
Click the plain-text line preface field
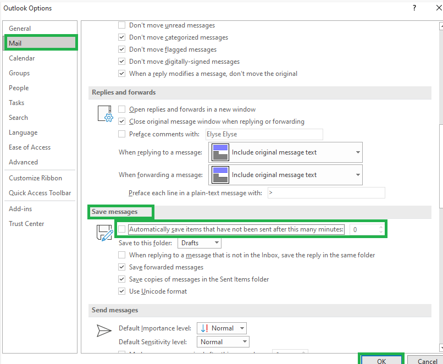tap(326, 193)
